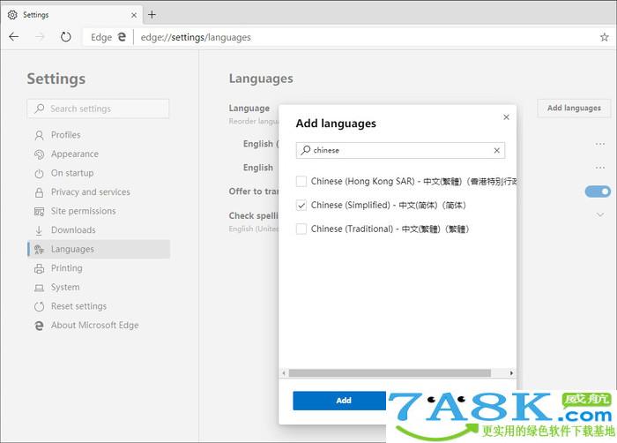Screen dimensions: 617x443
Task: Click the Downloads arrow icon
Action: coord(39,230)
